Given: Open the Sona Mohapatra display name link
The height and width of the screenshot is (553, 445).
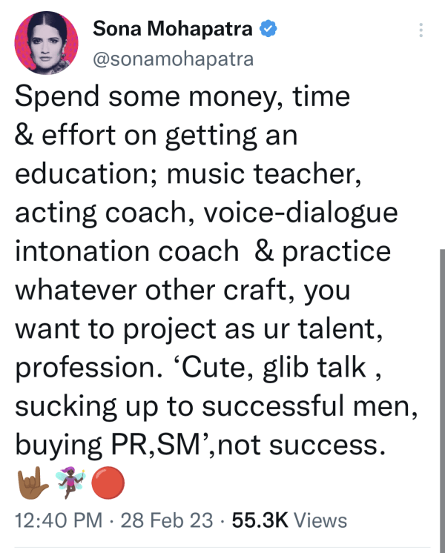Looking at the screenshot, I should 173,29.
